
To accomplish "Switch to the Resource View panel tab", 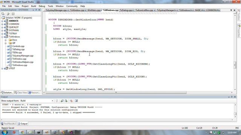I will tap(34, 93).
